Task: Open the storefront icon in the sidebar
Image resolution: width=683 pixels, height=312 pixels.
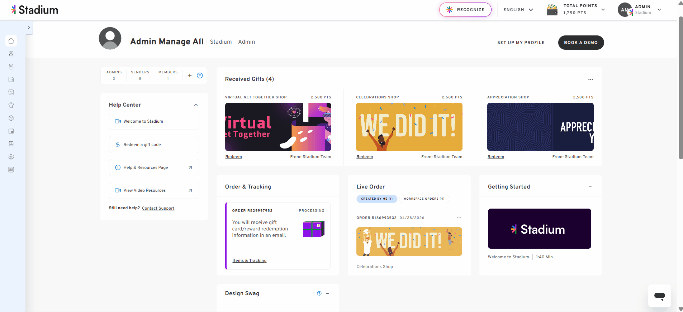Action: coord(11,92)
